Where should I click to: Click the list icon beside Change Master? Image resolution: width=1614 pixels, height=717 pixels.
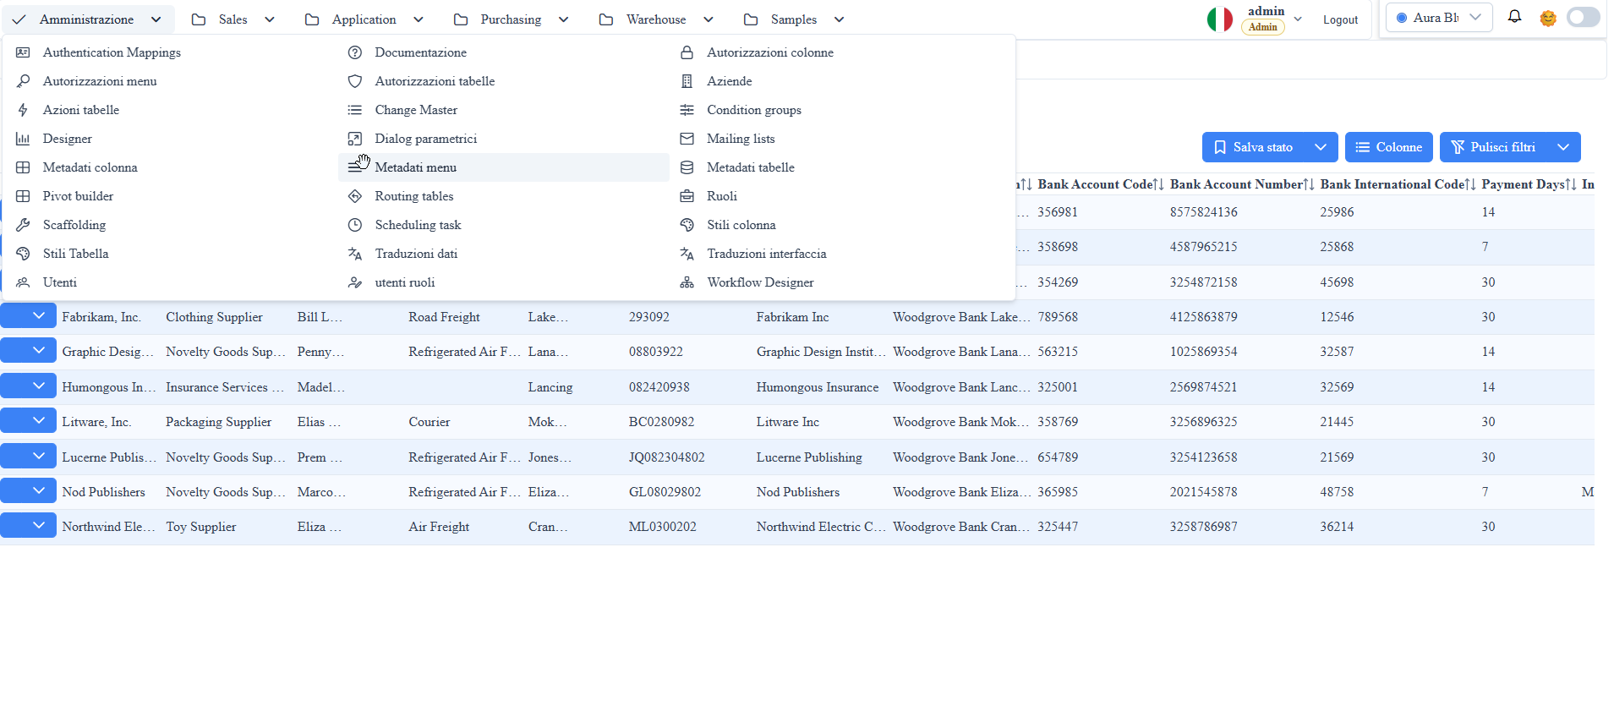(x=355, y=110)
